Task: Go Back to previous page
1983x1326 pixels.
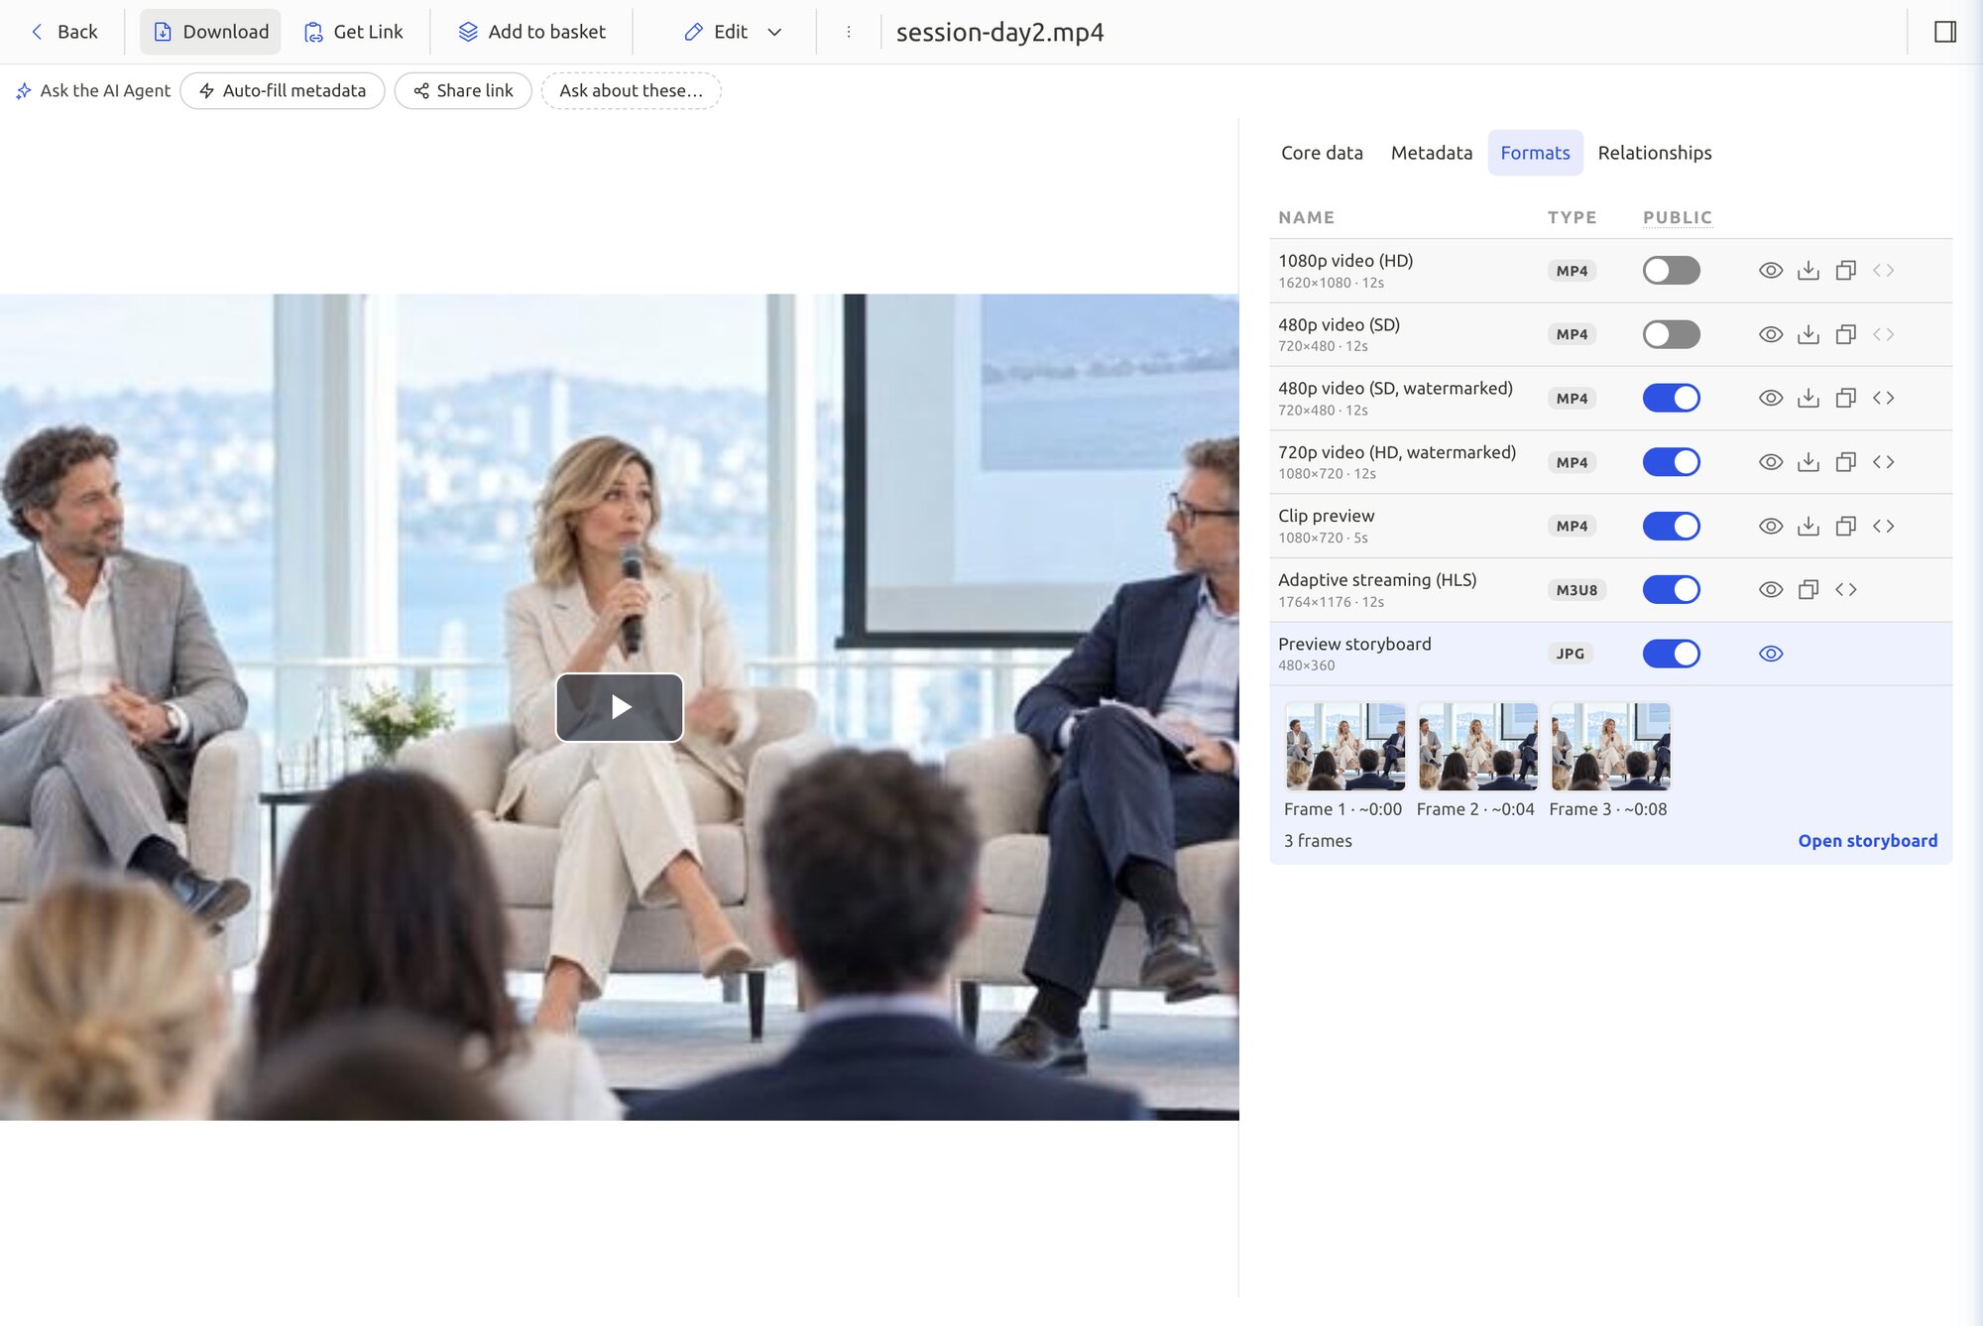Action: [64, 32]
